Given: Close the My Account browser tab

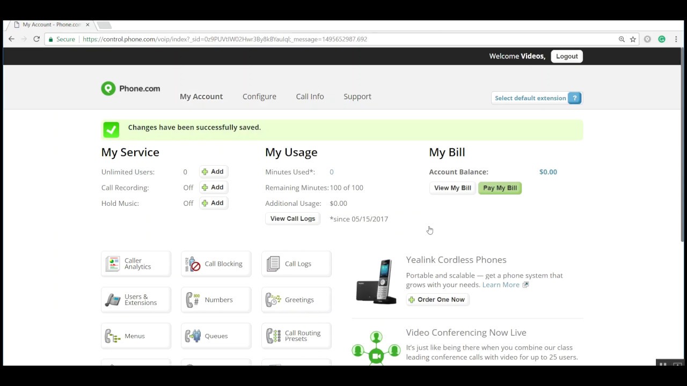Looking at the screenshot, I should tap(87, 25).
